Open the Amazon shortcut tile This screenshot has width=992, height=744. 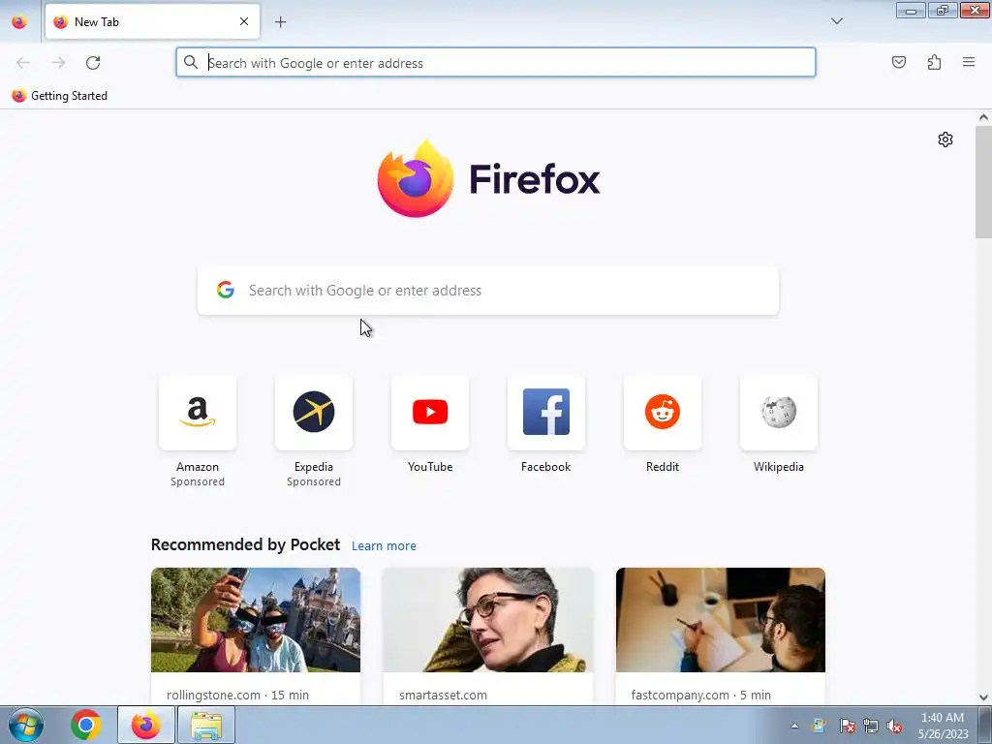198,413
